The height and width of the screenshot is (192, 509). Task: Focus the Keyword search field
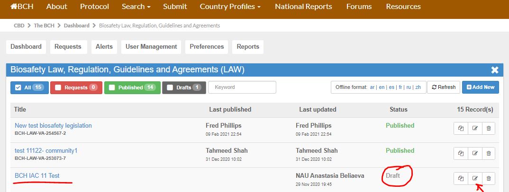242,87
